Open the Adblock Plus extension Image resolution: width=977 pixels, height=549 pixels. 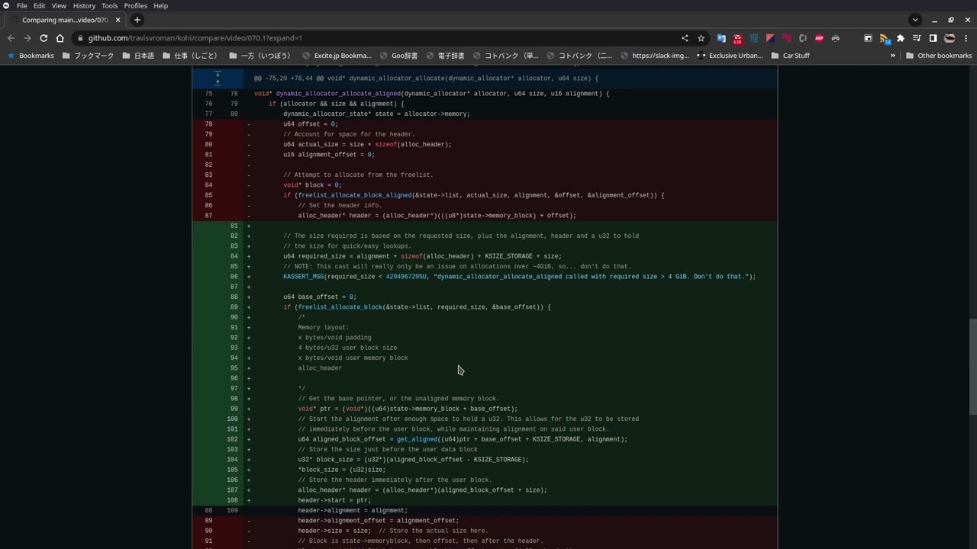819,38
